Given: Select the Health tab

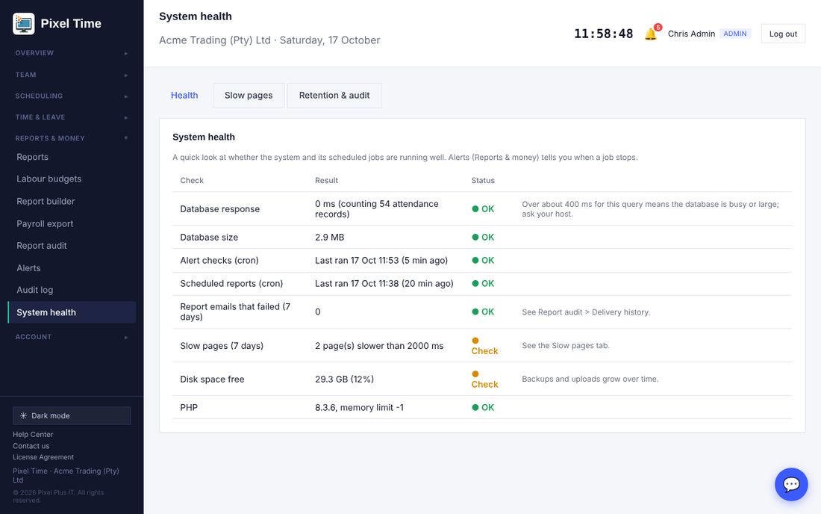Looking at the screenshot, I should click(184, 96).
